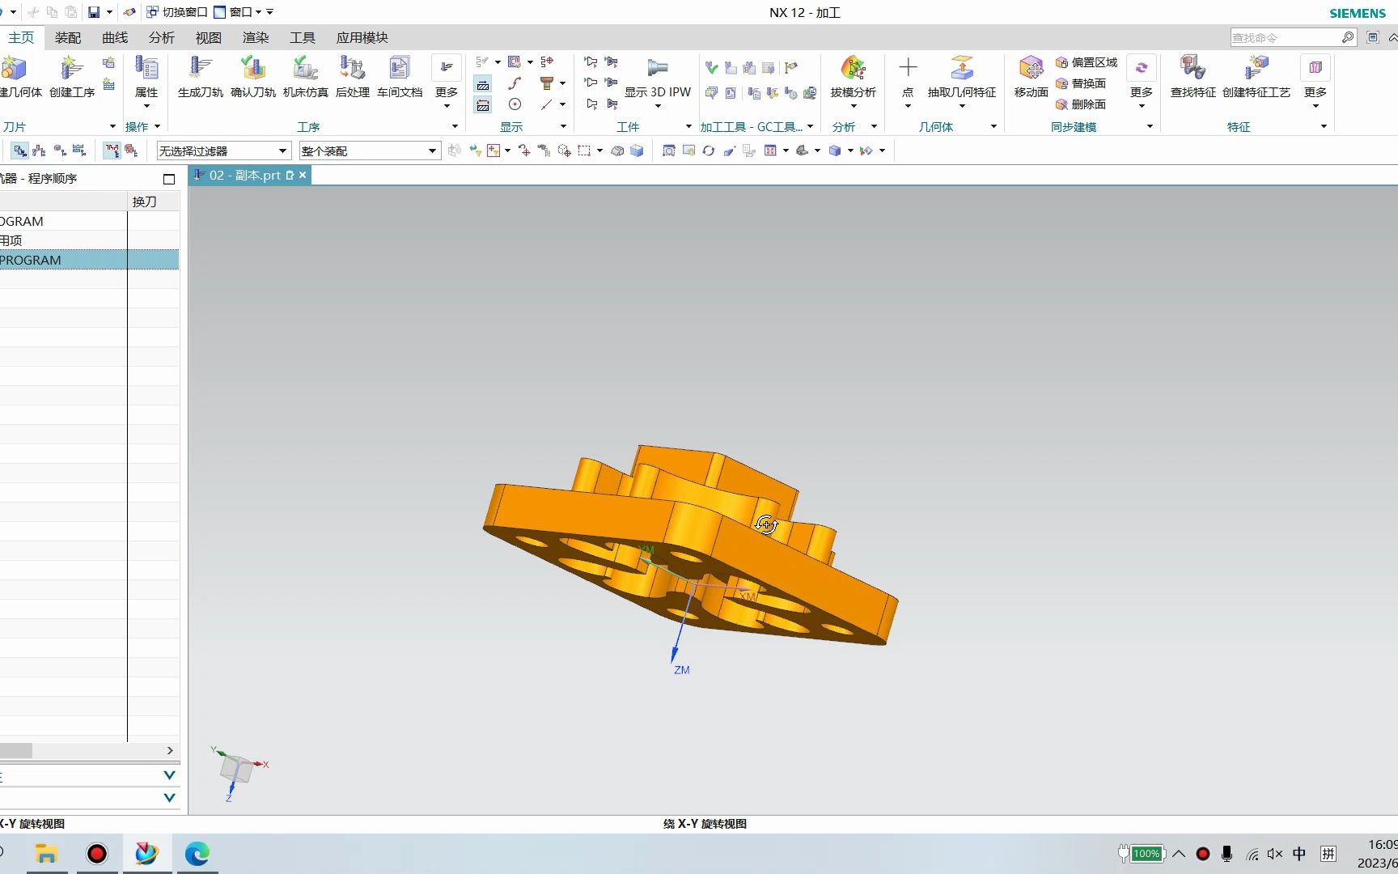The height and width of the screenshot is (874, 1398).
Task: Click the Delete Face (删除面) button
Action: [x=1081, y=104]
